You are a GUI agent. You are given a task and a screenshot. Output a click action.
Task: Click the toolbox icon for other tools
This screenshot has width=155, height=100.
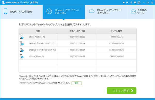pos(133,11)
